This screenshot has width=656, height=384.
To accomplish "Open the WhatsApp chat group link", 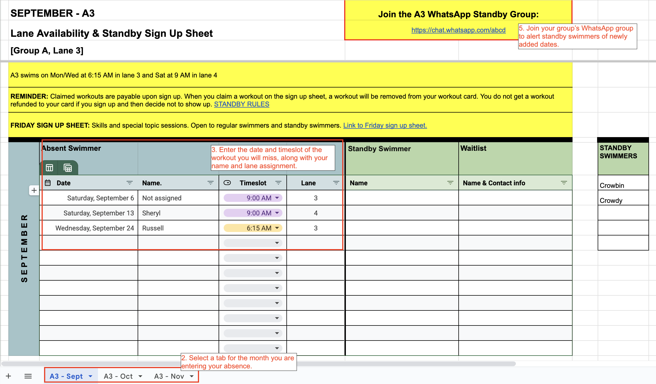I will pyautogui.click(x=458, y=30).
